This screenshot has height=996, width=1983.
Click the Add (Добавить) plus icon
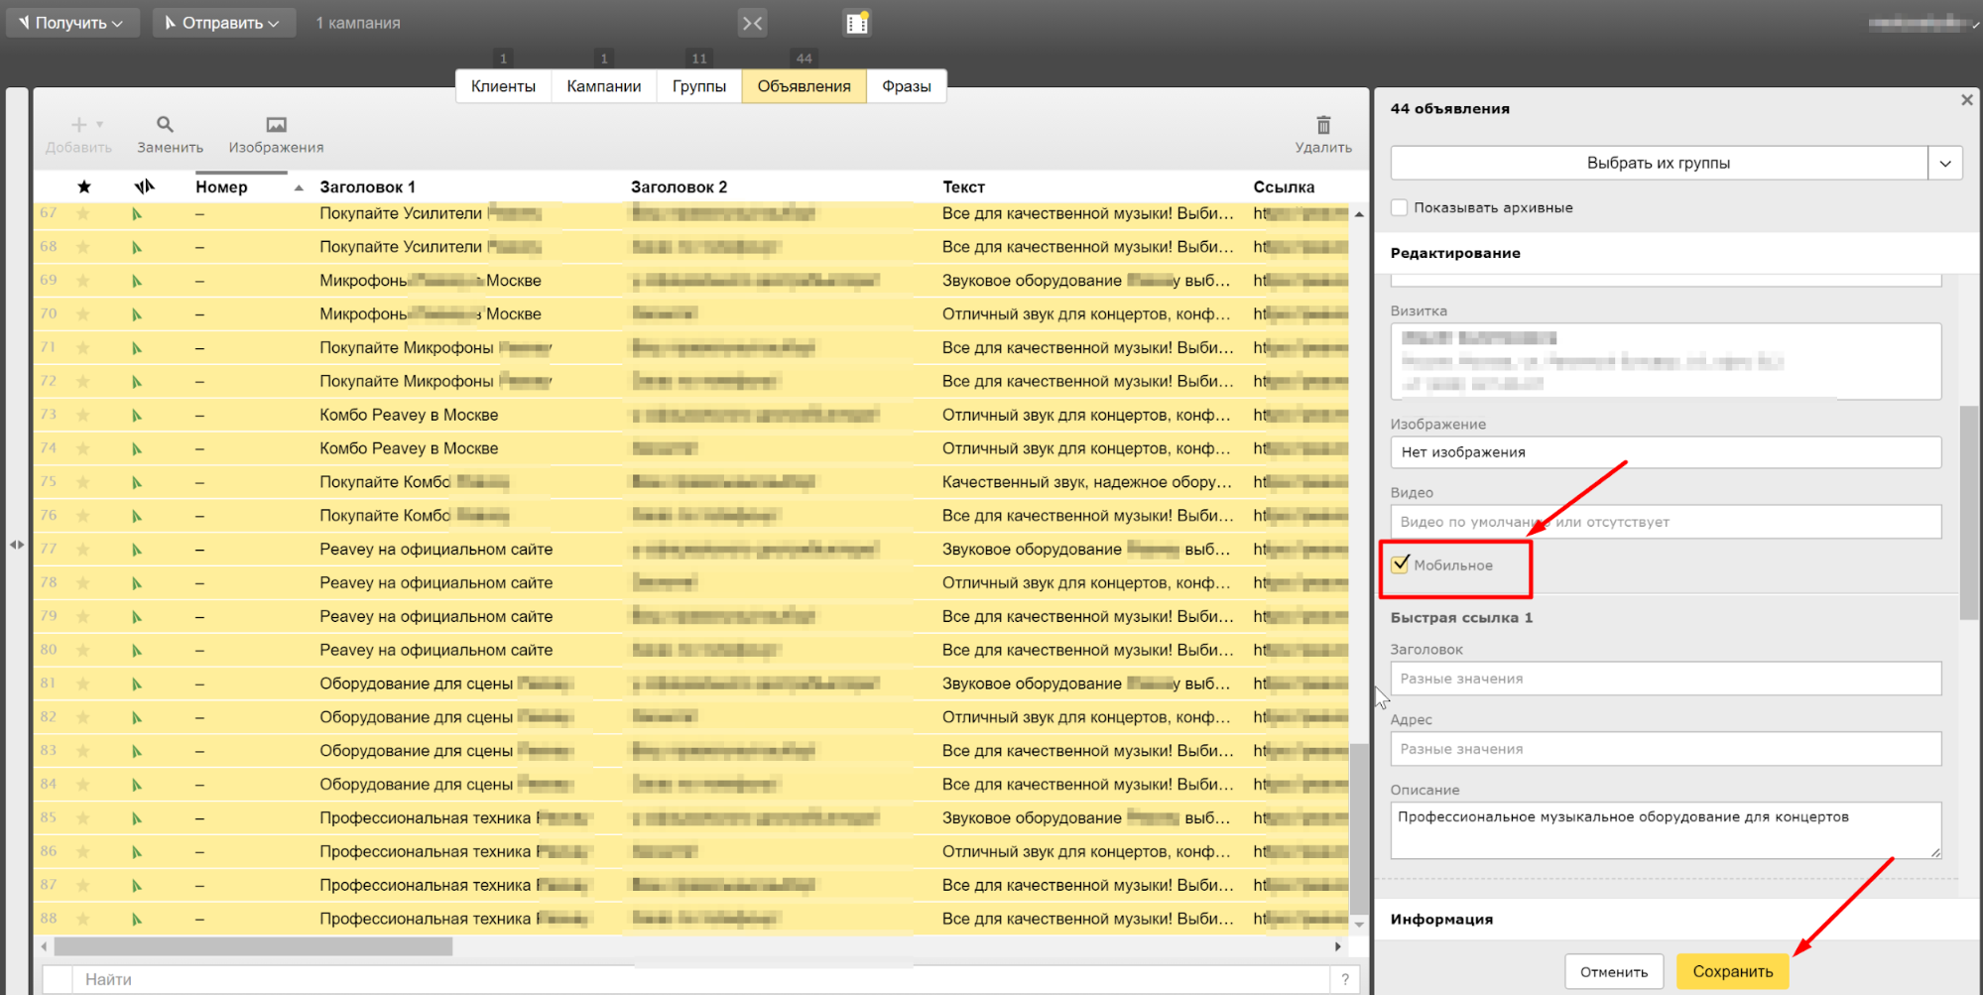[79, 125]
